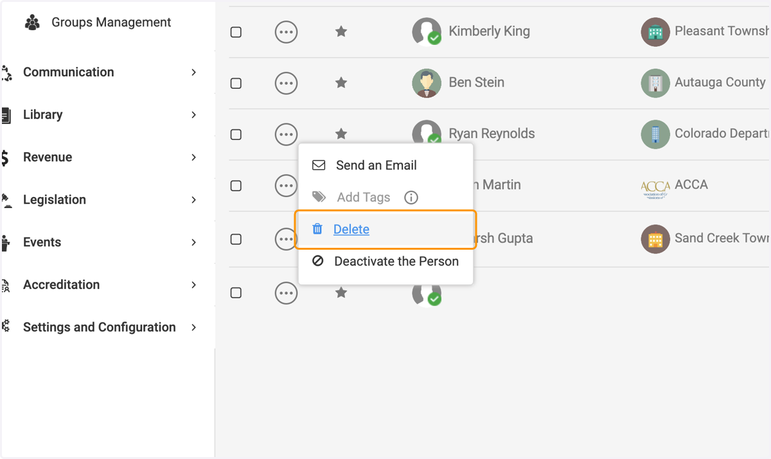Click Ben Stein's avatar picture
Viewport: 771px width, 459px height.
pos(427,83)
